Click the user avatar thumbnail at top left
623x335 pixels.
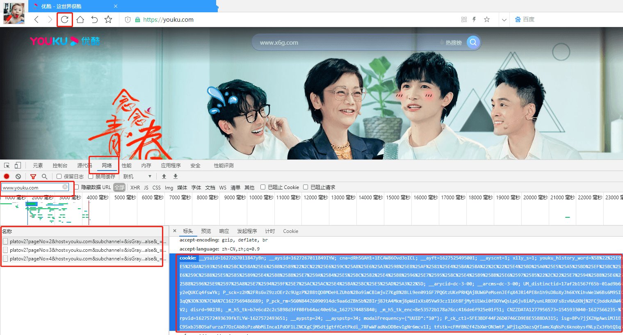[14, 13]
